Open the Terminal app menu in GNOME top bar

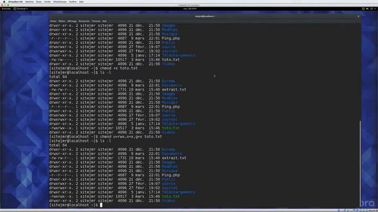(x=21, y=9)
